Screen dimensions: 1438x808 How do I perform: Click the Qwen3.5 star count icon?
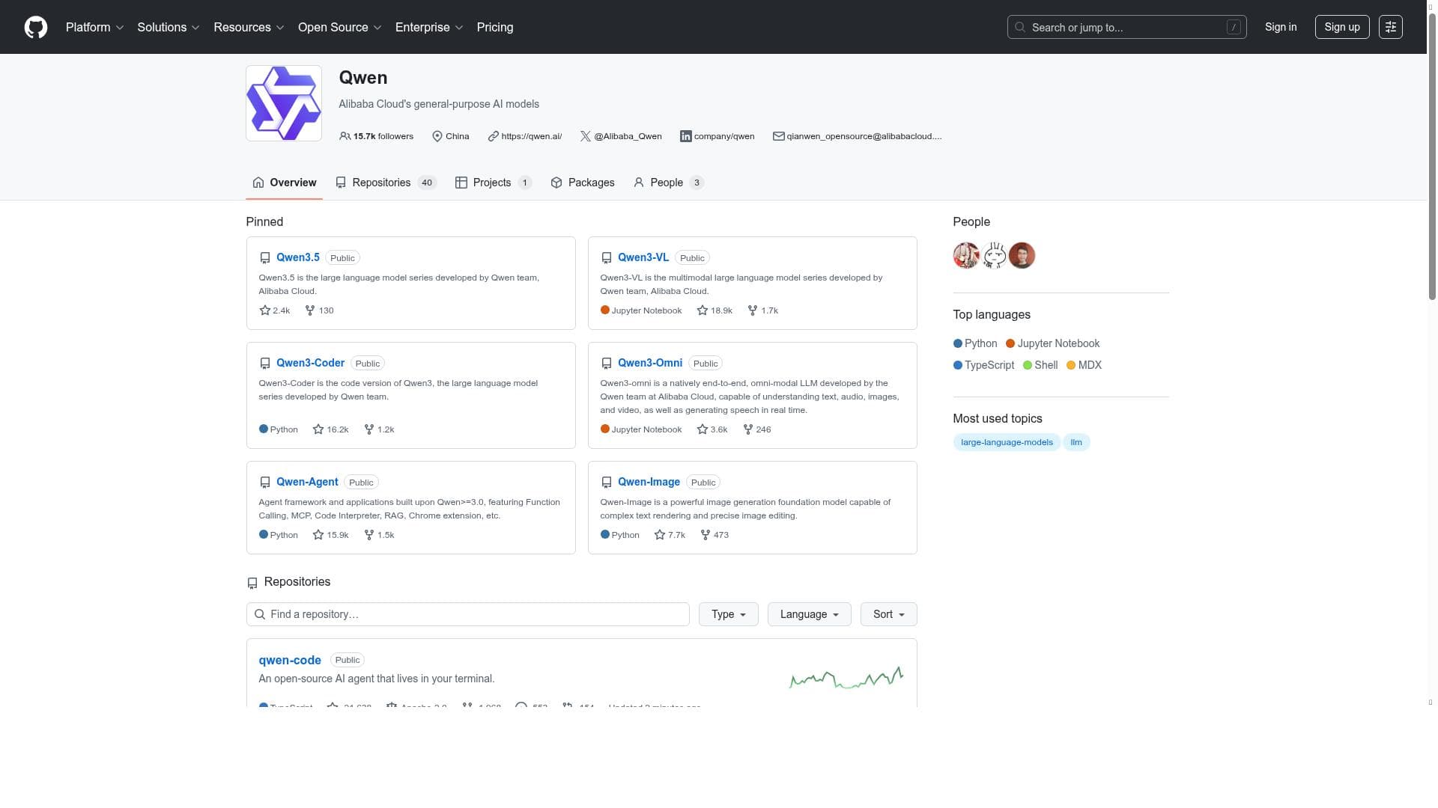point(264,310)
